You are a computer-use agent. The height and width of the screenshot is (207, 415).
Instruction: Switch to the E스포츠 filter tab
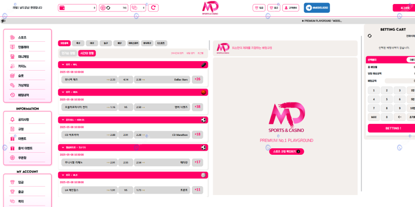coord(161,43)
